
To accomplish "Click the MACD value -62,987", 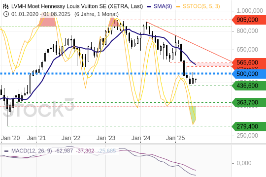I will (64, 151).
